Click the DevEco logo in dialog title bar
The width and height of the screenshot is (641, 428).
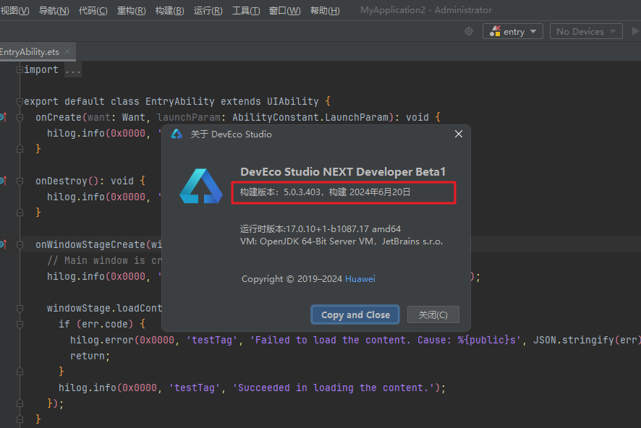click(177, 134)
